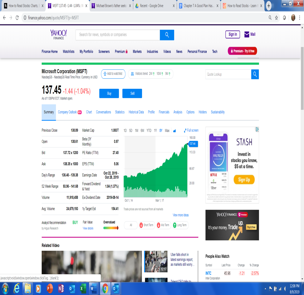The height and width of the screenshot is (295, 304).
Task: Click the Quote Lookup input field
Action: point(228,74)
